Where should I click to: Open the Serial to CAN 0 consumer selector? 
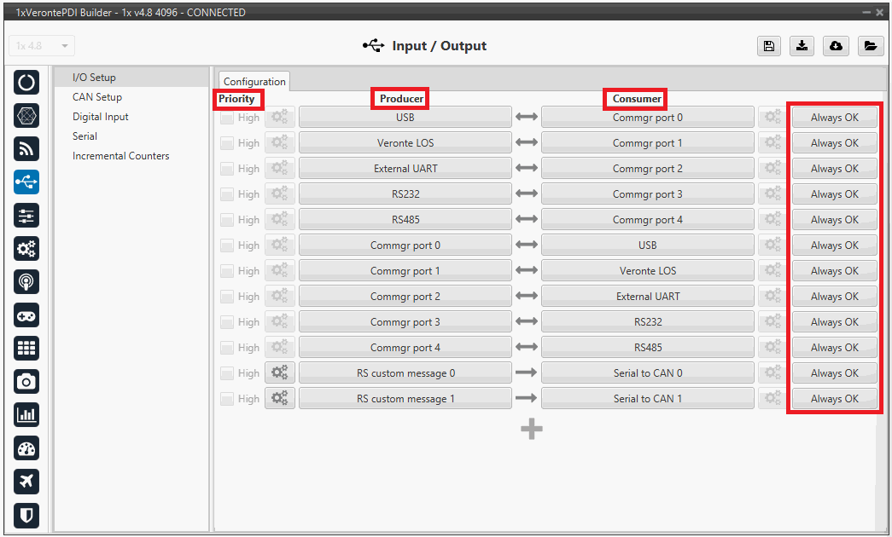coord(647,373)
